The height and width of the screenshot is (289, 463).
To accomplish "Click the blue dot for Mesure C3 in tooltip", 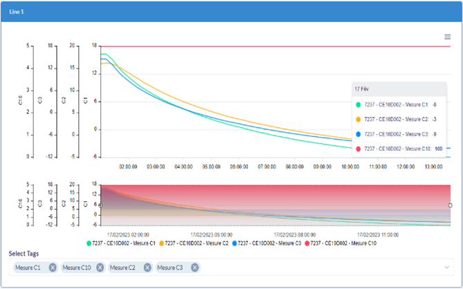I will coord(358,134).
